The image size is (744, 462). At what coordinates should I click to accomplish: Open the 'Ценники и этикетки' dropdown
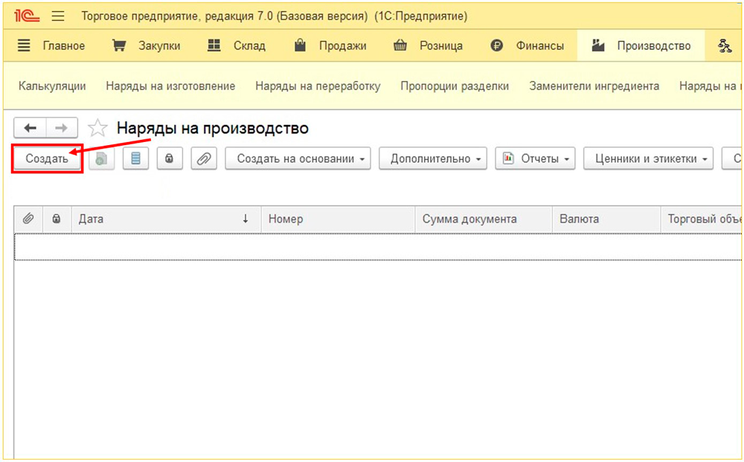pos(648,158)
